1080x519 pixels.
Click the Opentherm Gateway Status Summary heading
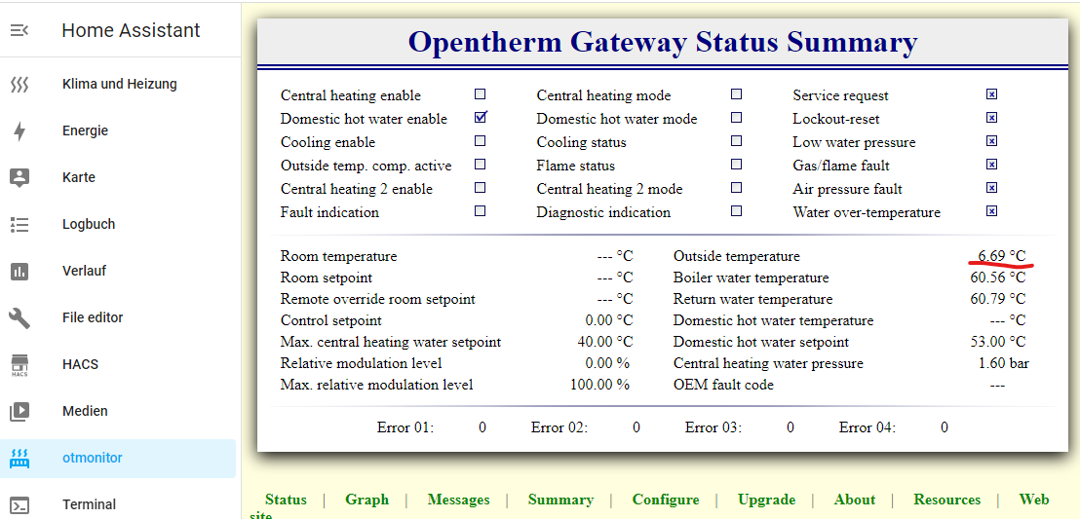[663, 42]
